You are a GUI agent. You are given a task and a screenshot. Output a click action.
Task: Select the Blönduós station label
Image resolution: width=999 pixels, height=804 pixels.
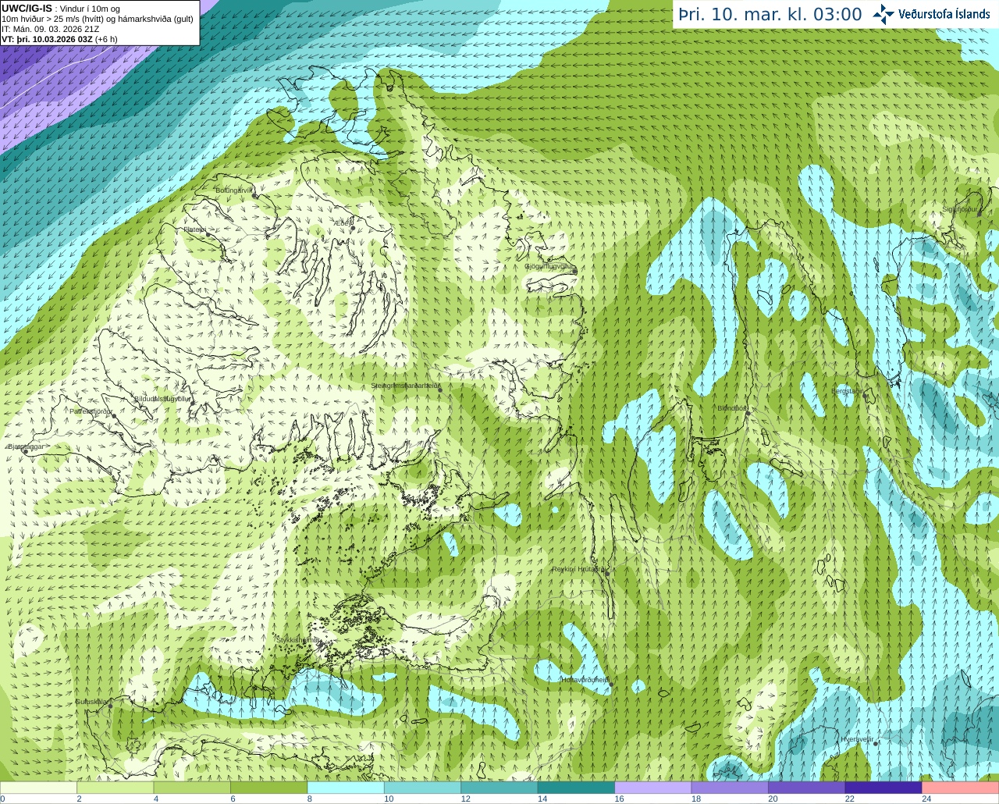tap(732, 408)
